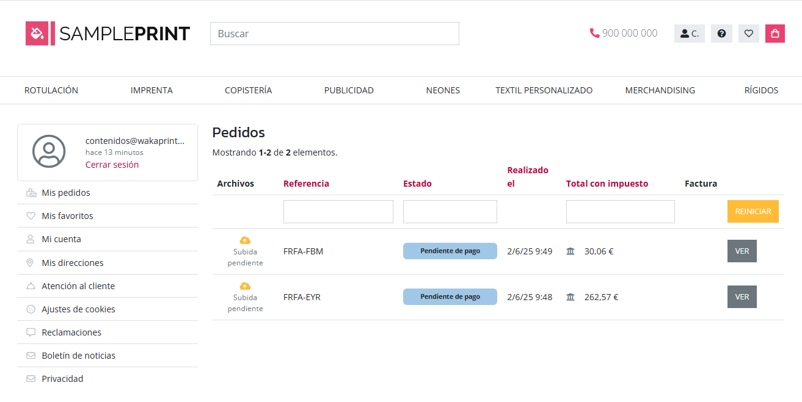
Task: Click upload cloud icon for FRFA-FBM order
Action: pos(245,240)
